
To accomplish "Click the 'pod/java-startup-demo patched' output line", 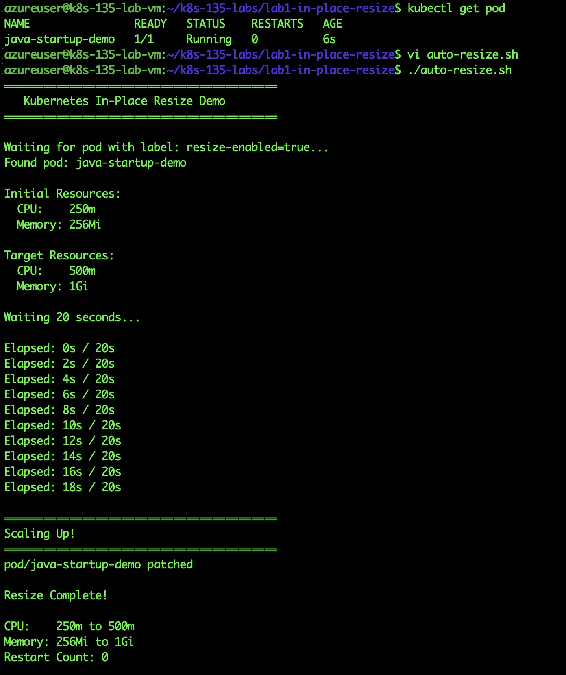I will 98,564.
